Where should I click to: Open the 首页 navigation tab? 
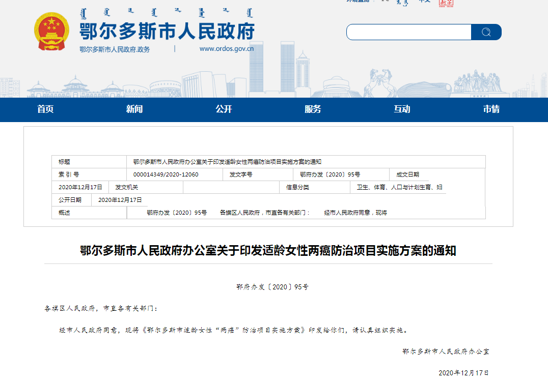[x=45, y=109]
